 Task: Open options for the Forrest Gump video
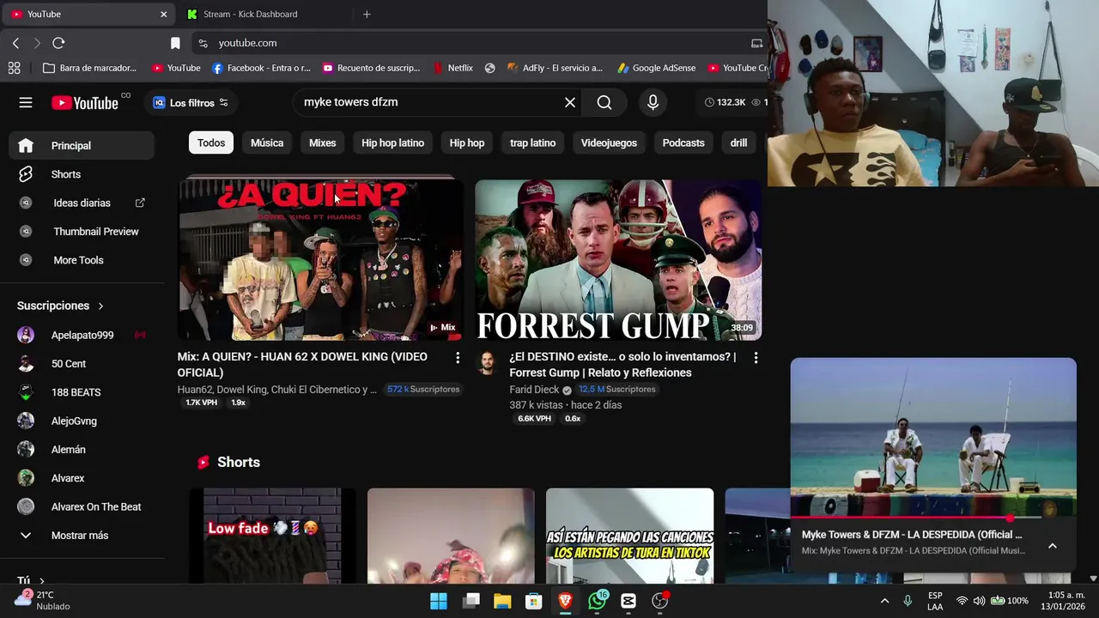(x=756, y=357)
